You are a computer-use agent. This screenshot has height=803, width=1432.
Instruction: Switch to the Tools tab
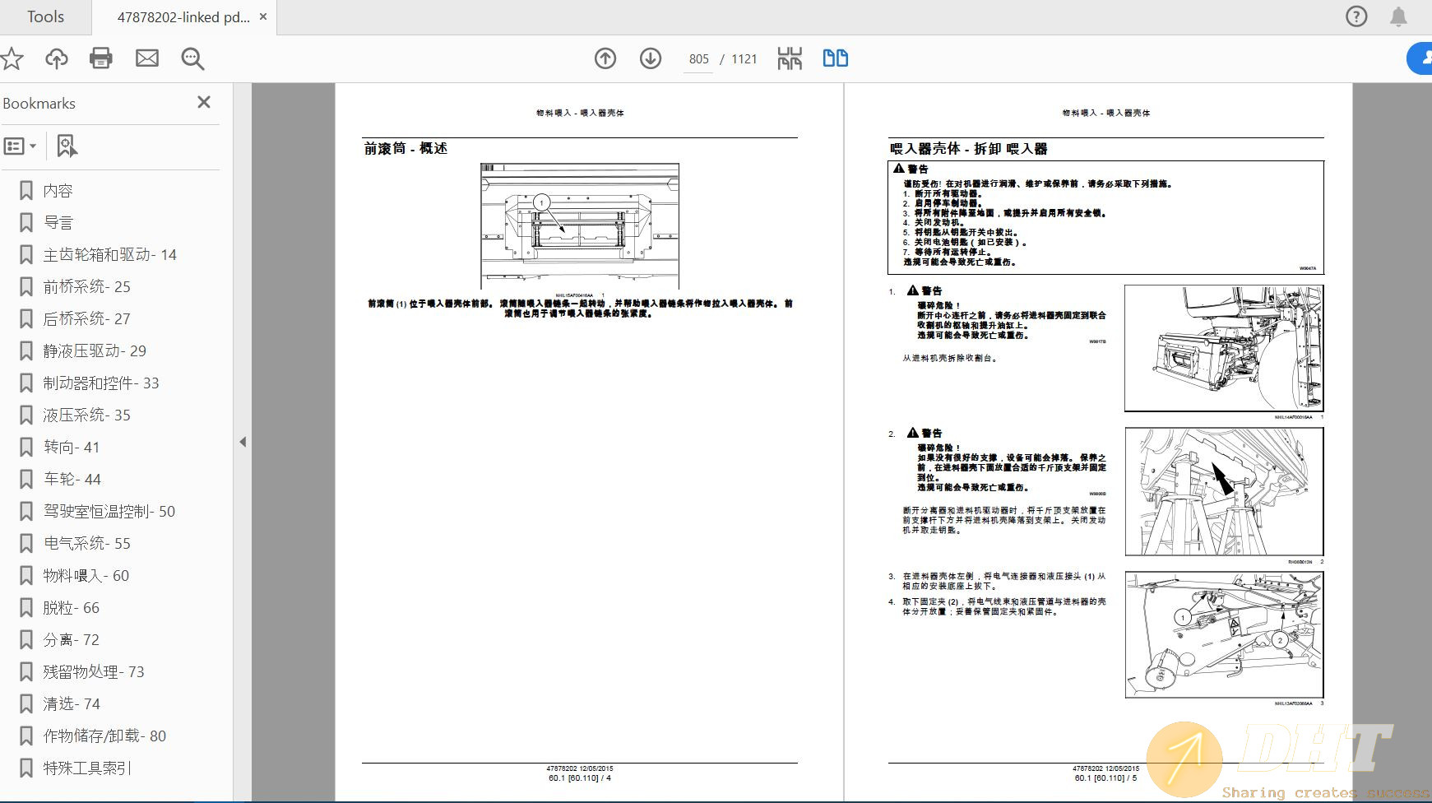(x=45, y=17)
